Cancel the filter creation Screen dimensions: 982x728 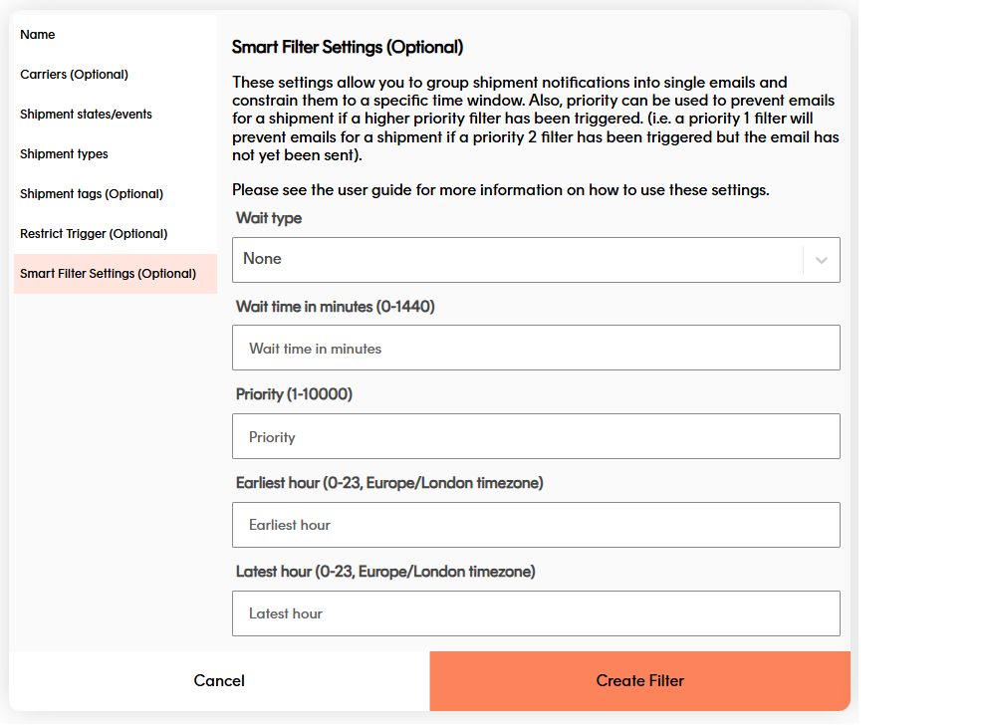[x=219, y=681]
